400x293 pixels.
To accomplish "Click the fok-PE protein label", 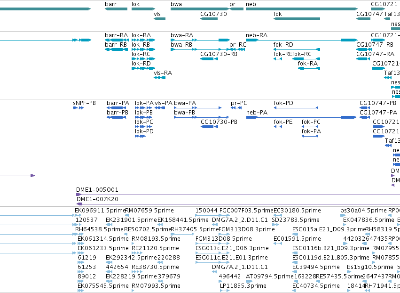I will pyautogui.click(x=283, y=122).
